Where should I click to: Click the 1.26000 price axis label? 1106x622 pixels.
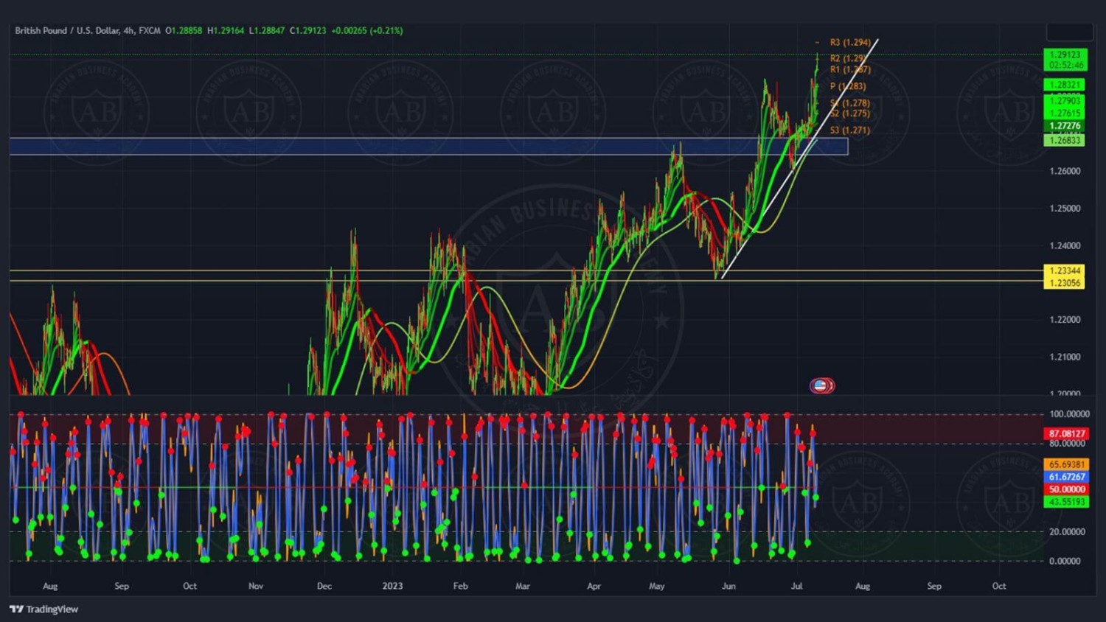(1065, 171)
